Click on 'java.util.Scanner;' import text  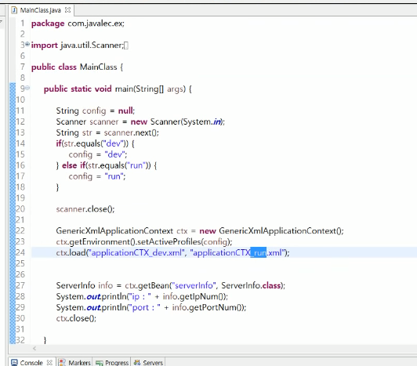coord(92,45)
